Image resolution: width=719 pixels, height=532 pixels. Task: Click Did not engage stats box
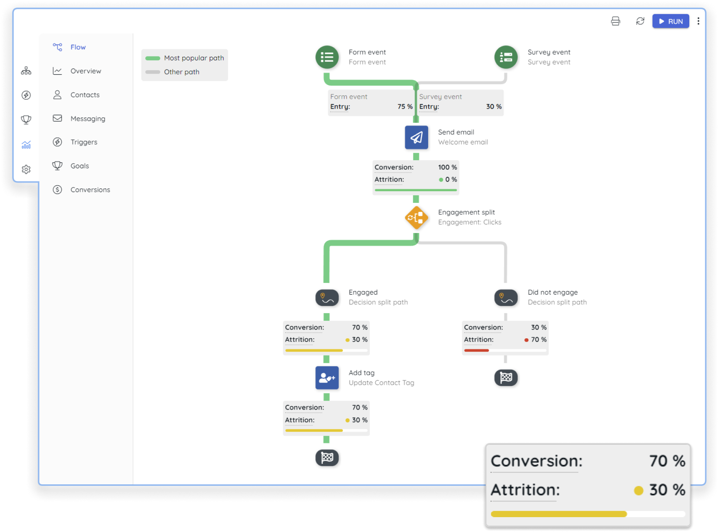(505, 338)
